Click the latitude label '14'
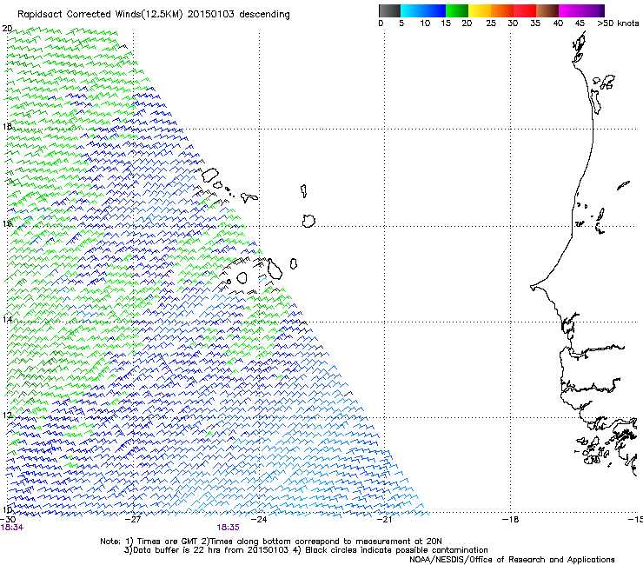The height and width of the screenshot is (565, 643). (7, 319)
